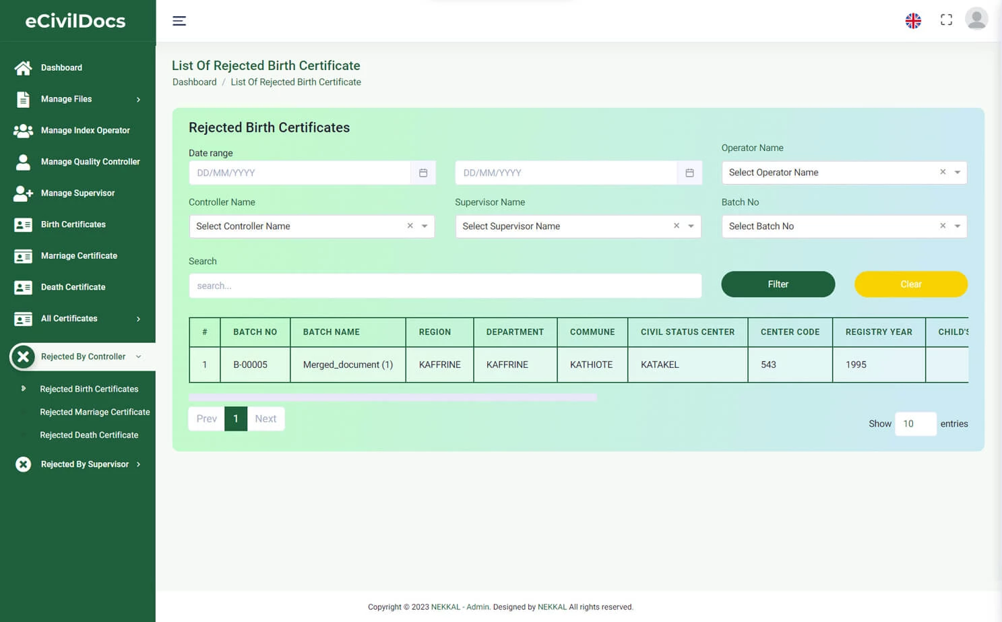
Task: Click the Manage Quality Controller icon
Action: 22,162
